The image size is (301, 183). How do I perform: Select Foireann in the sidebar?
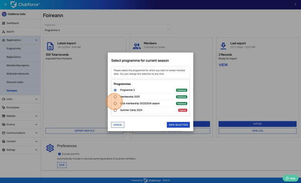click(x=12, y=90)
